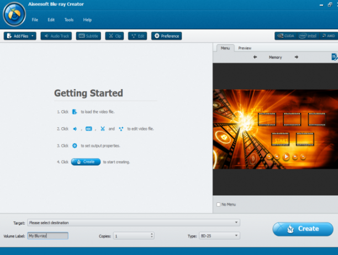Click the menu template preview image
Image resolution: width=338 pixels, height=255 pixels.
pyautogui.click(x=275, y=129)
